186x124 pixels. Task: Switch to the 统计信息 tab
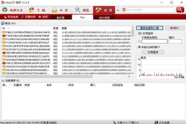click(x=104, y=18)
